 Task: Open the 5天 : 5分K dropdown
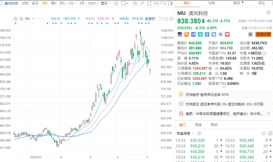pyautogui.click(x=89, y=3)
